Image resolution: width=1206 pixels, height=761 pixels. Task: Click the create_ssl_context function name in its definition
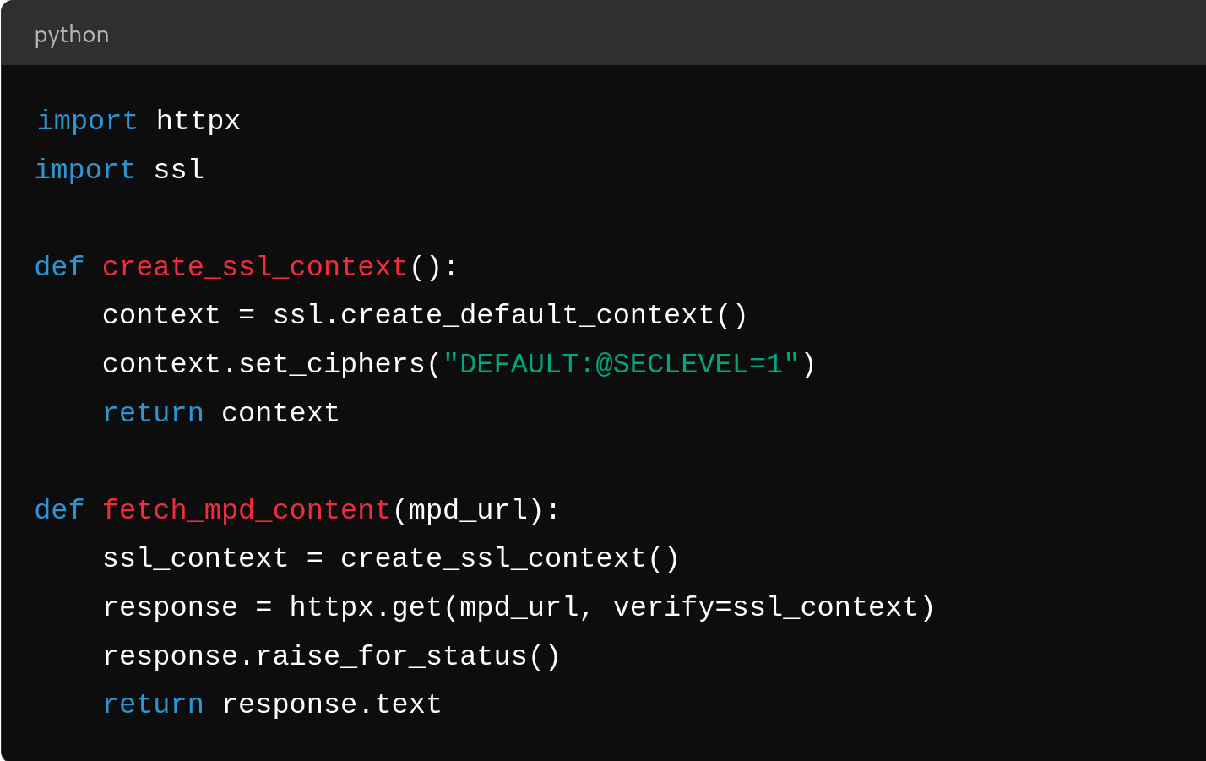(x=255, y=267)
